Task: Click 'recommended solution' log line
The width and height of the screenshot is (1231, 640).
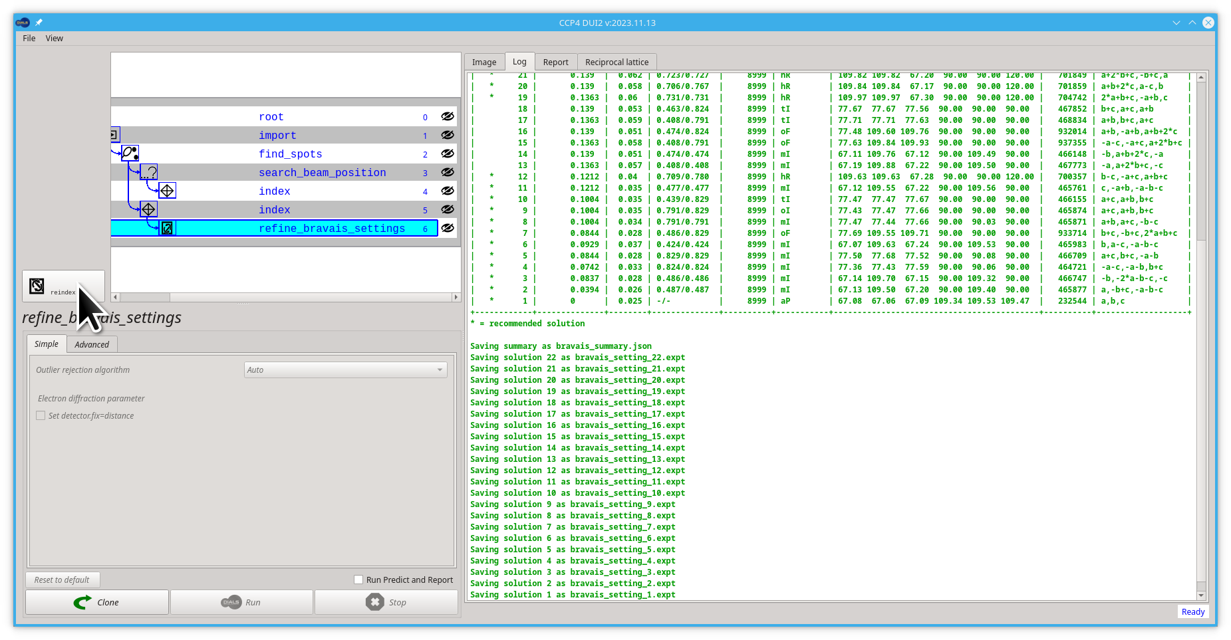Action: click(x=527, y=324)
